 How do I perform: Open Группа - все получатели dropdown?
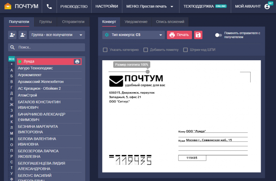click(57, 35)
